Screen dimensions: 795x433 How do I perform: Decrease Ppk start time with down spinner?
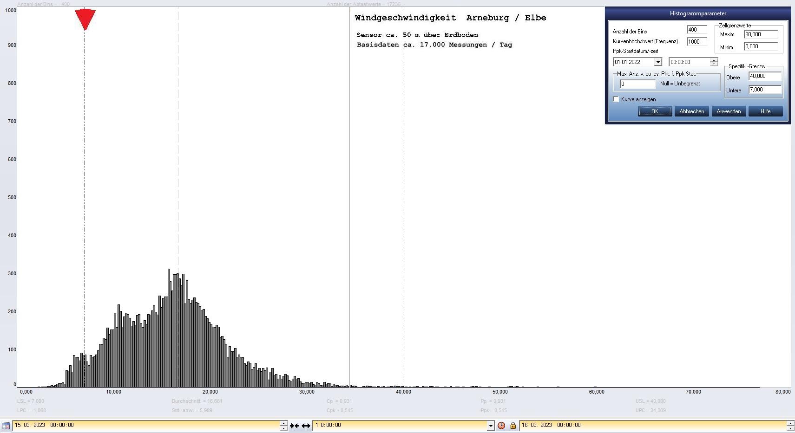click(714, 64)
